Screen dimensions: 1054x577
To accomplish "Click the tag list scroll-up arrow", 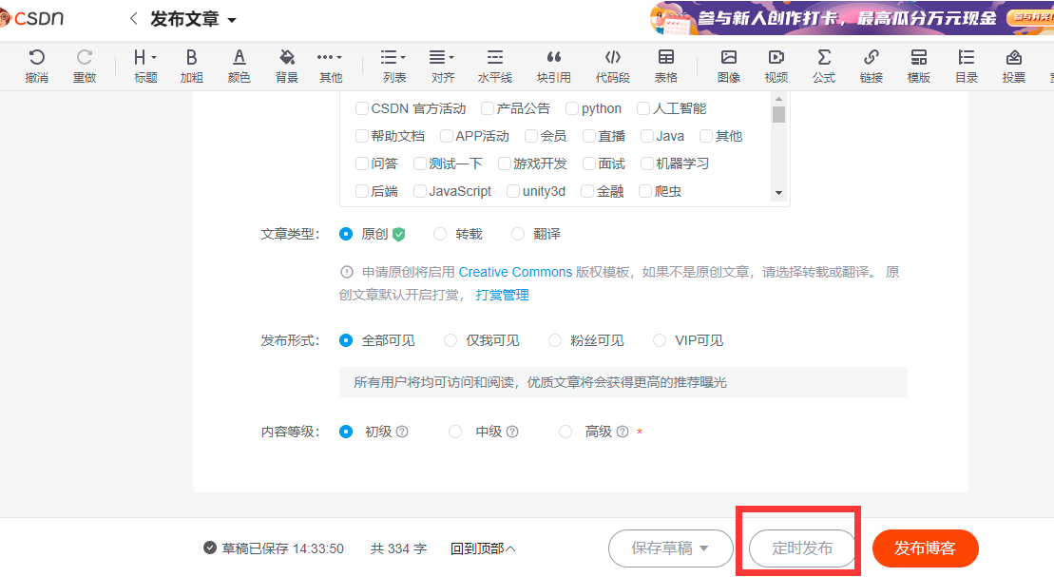I will [x=778, y=99].
